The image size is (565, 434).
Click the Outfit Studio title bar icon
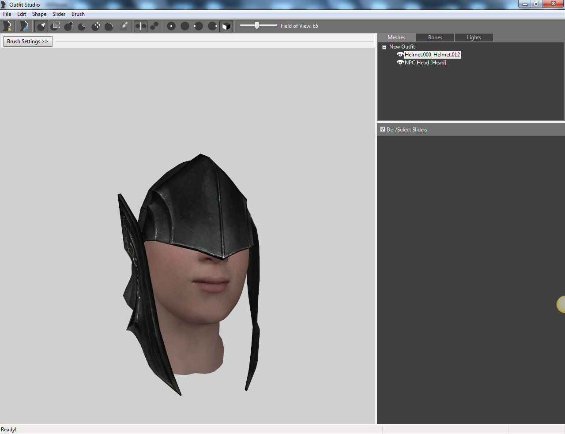click(x=4, y=4)
